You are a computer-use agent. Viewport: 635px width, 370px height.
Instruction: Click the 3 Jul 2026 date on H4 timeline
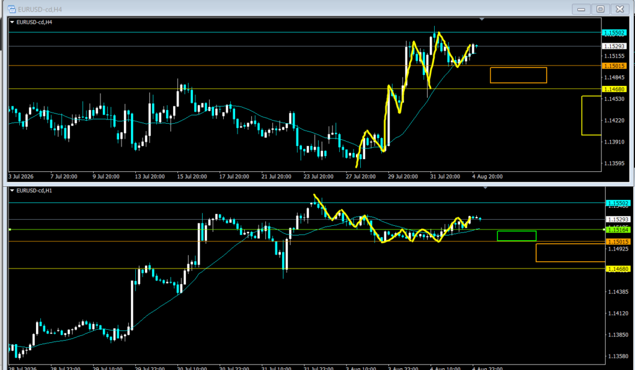(x=21, y=176)
